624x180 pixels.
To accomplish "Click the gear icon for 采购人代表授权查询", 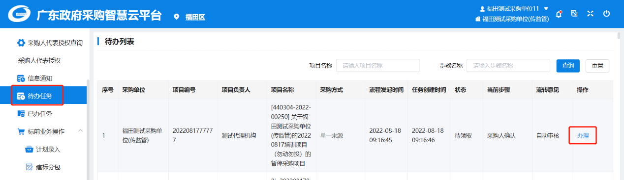I will pos(21,43).
